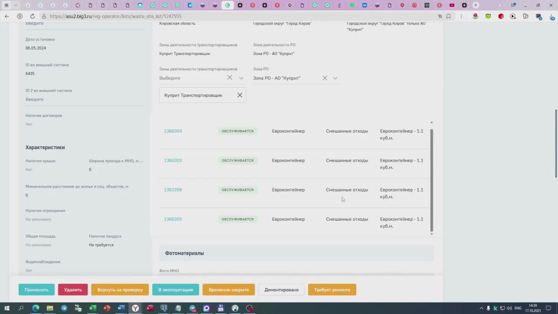Screen dimensions: 558x314
Task: Open the browser tab list dropdown
Action: point(16,5)
